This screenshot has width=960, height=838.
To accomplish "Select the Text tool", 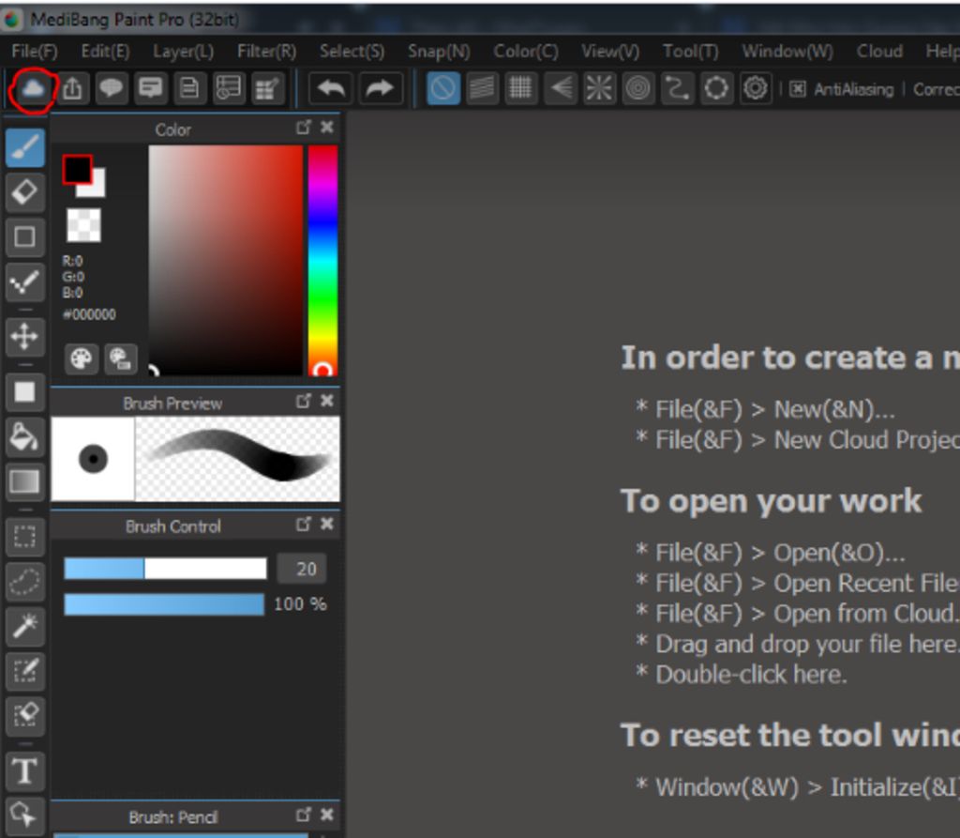I will tap(25, 770).
